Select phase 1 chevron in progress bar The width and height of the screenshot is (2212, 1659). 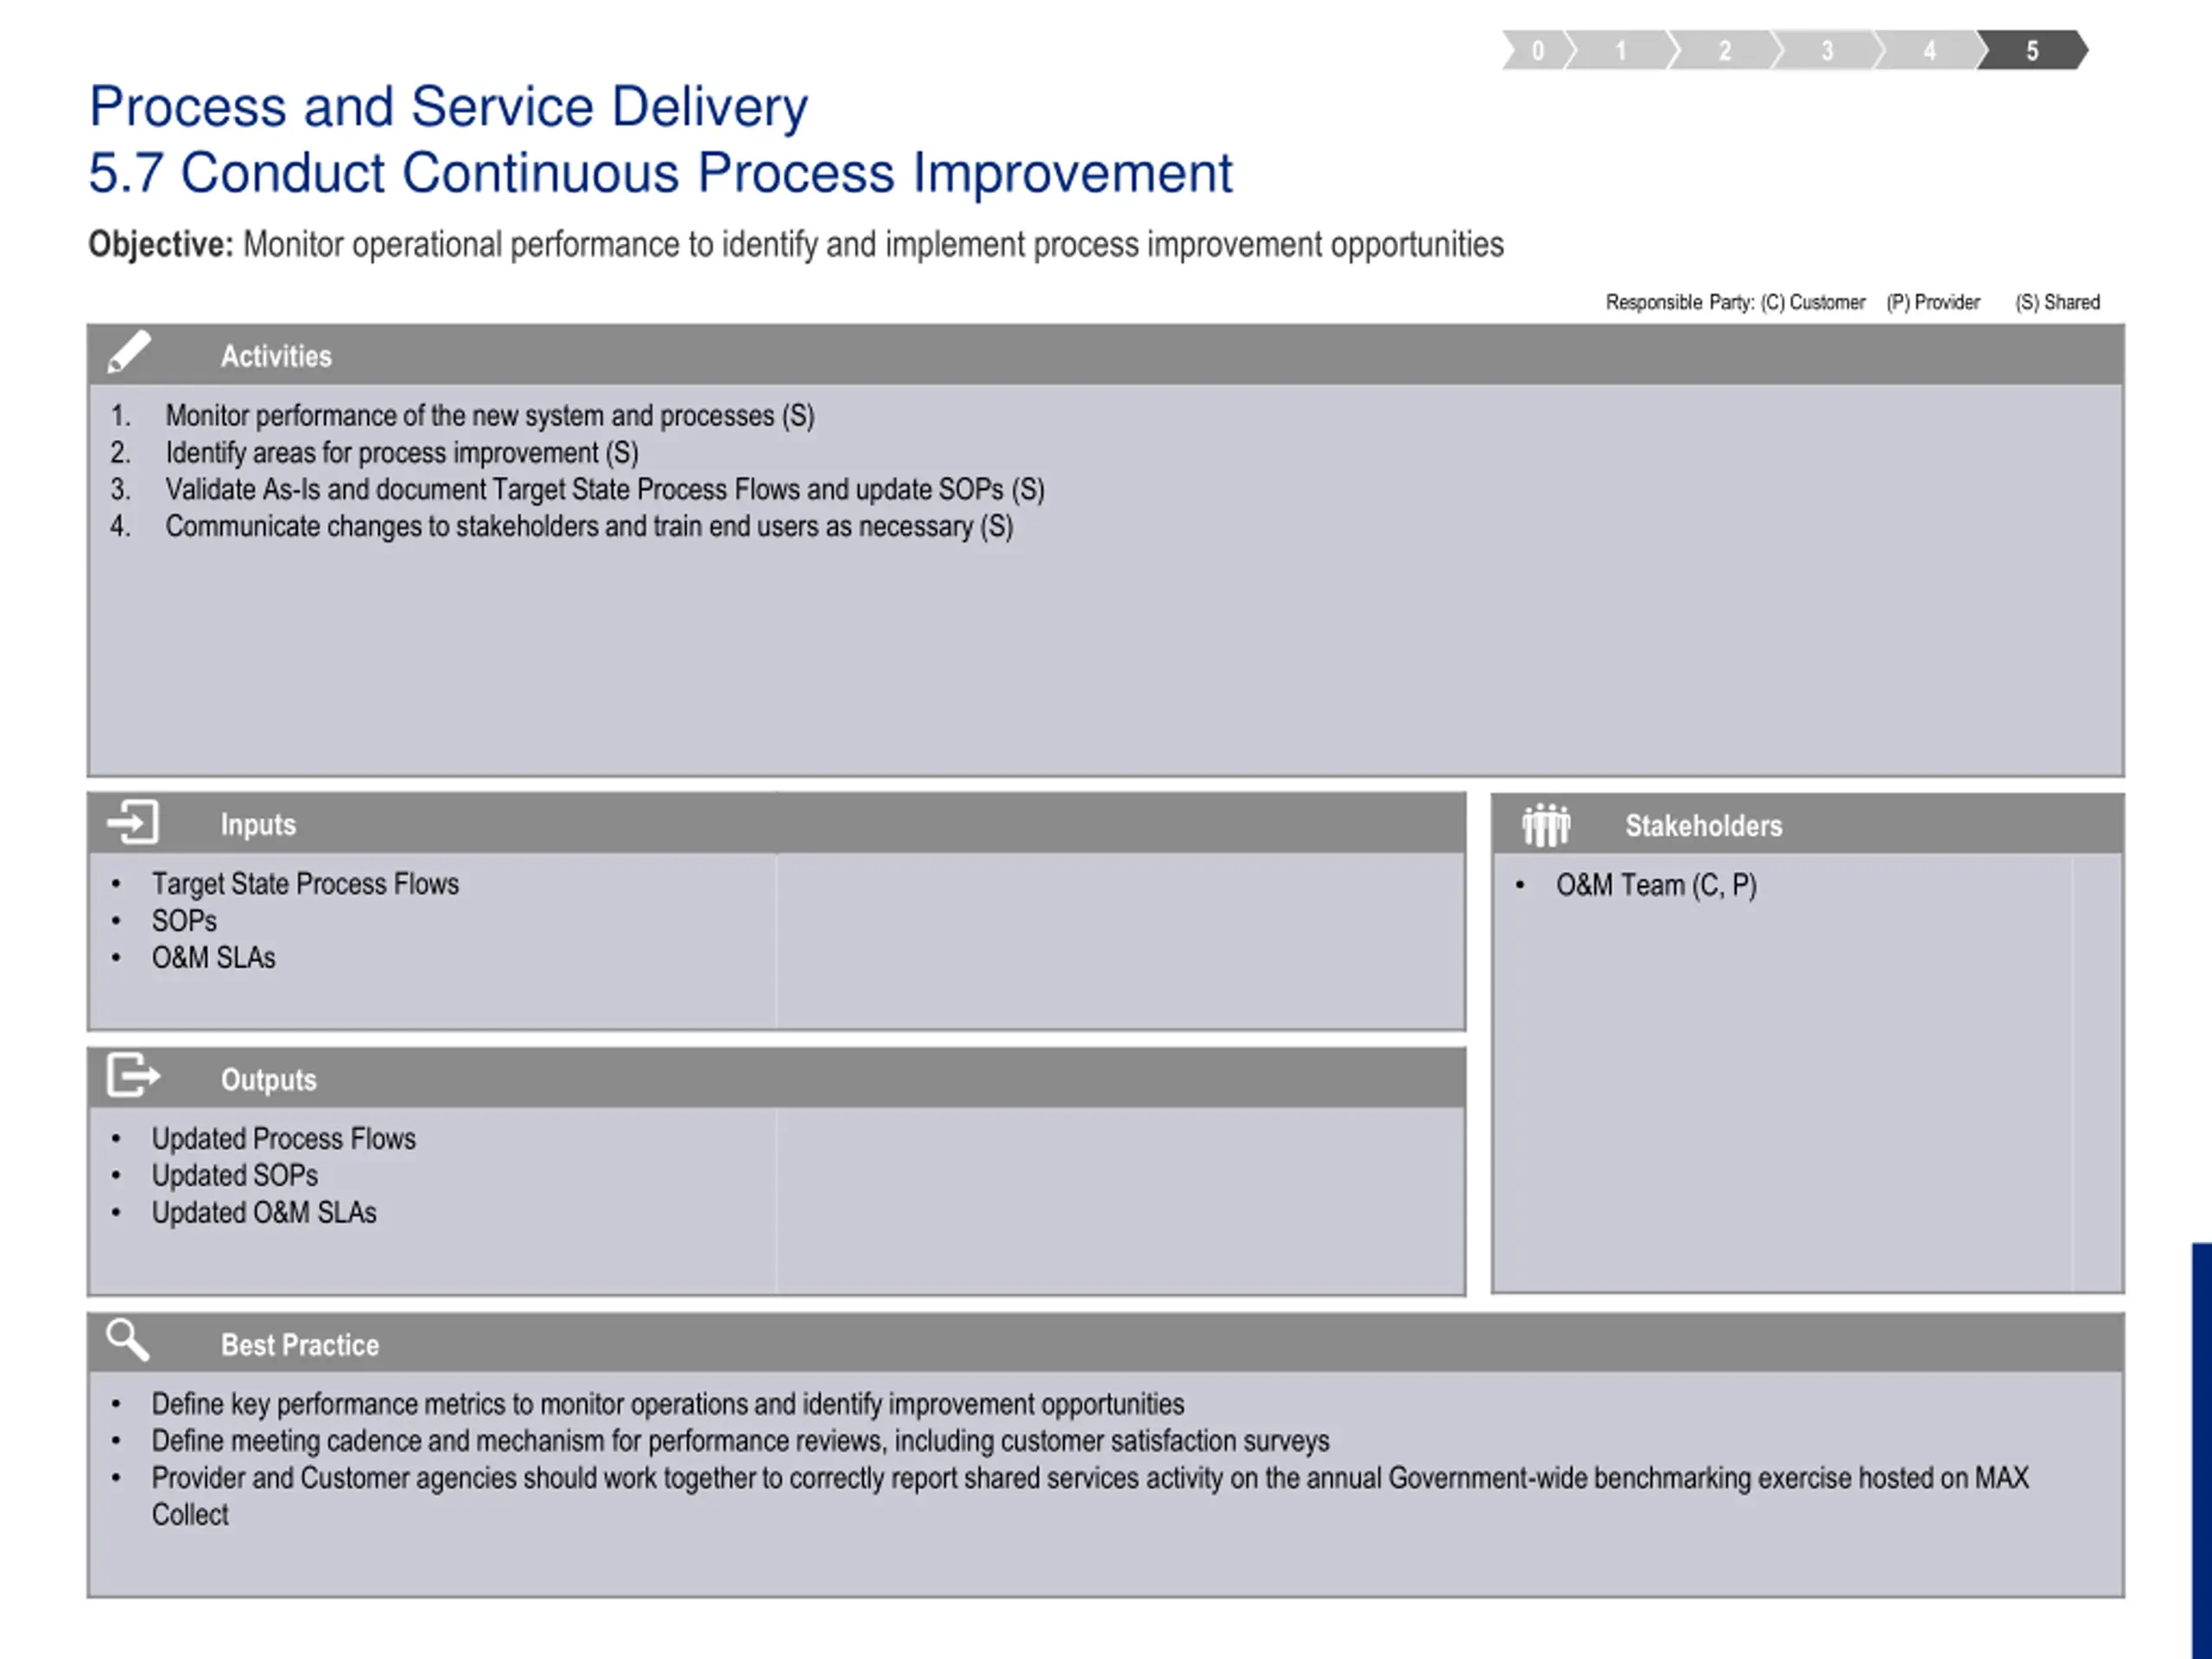[x=1621, y=50]
